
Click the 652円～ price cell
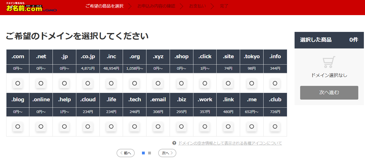252,112
